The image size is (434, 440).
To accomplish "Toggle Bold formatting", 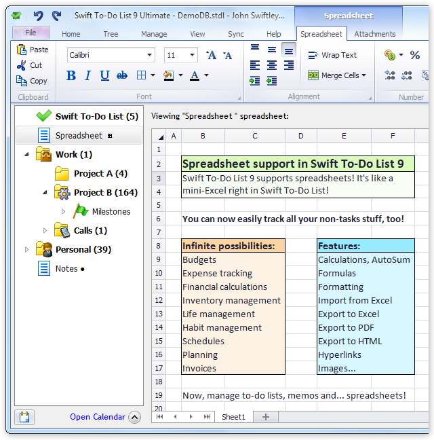I will click(71, 75).
